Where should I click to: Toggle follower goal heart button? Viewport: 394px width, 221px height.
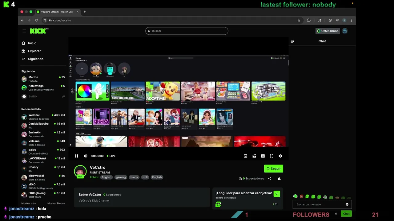click(277, 194)
